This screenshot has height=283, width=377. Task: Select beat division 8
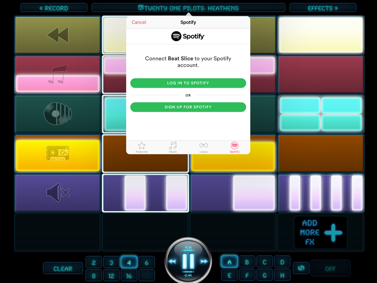[94, 275]
